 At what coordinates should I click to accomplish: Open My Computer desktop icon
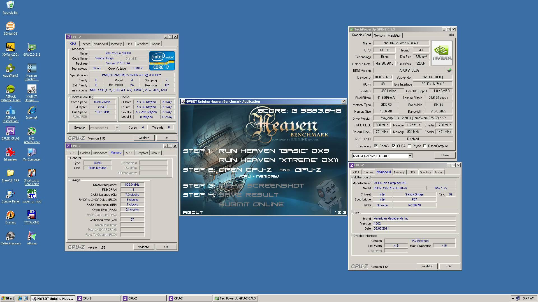[x=32, y=154]
